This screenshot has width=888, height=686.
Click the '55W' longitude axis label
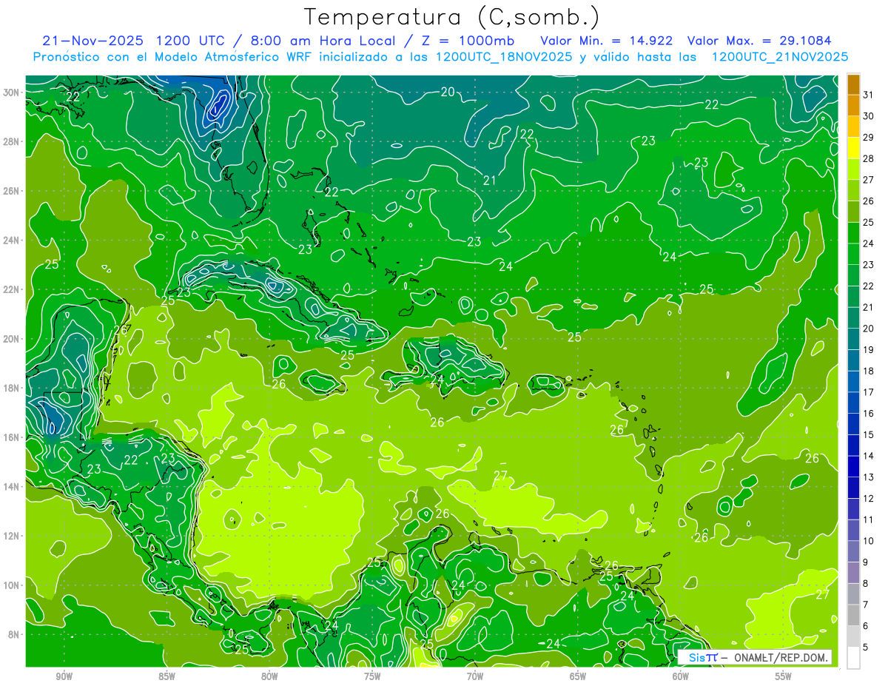coord(784,676)
